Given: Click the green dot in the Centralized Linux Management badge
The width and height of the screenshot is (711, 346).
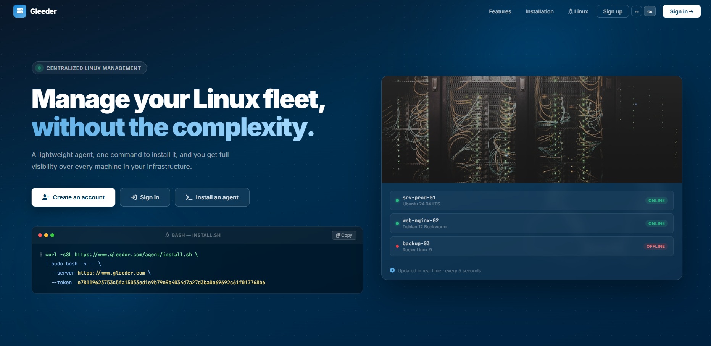Looking at the screenshot, I should pos(39,68).
